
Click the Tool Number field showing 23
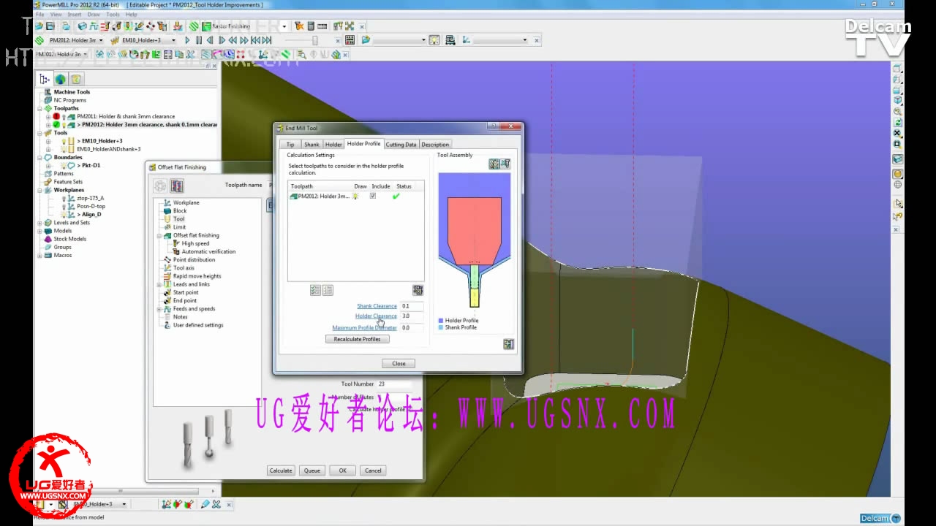pyautogui.click(x=394, y=384)
